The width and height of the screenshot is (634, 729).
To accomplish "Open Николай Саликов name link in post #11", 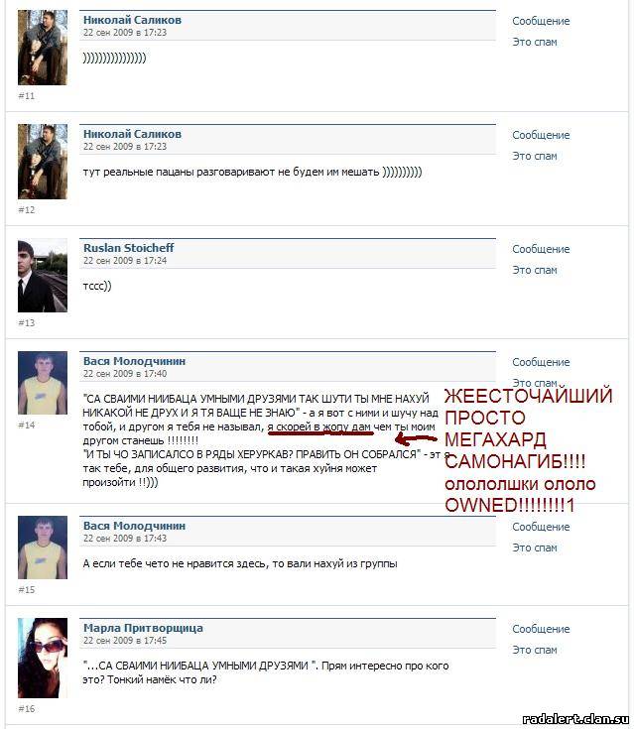I will (x=132, y=20).
